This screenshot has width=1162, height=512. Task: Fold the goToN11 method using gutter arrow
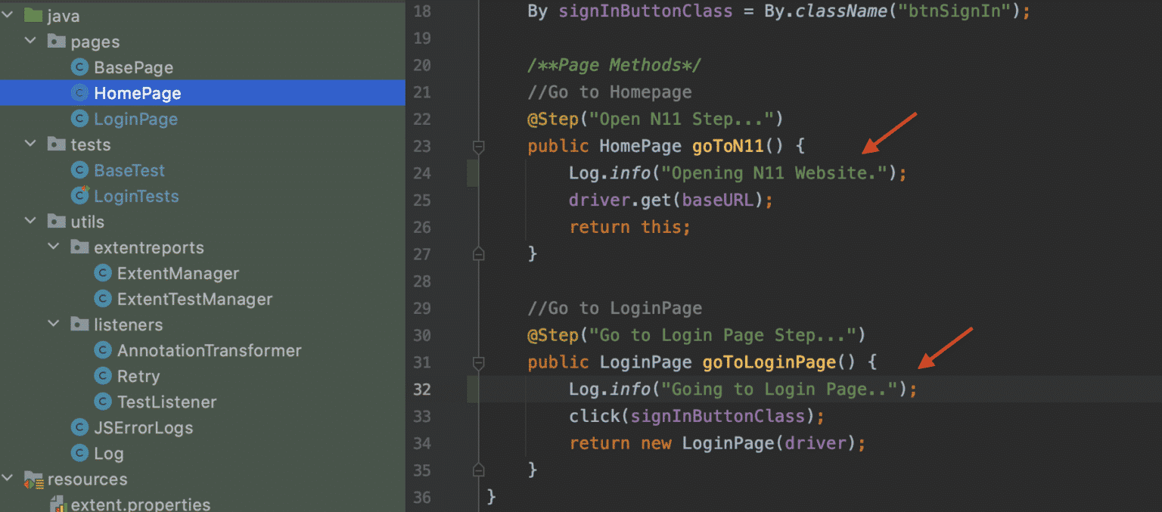coord(478,146)
